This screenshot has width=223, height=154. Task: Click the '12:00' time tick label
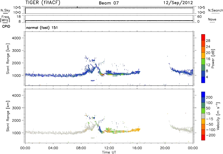click(x=109, y=148)
